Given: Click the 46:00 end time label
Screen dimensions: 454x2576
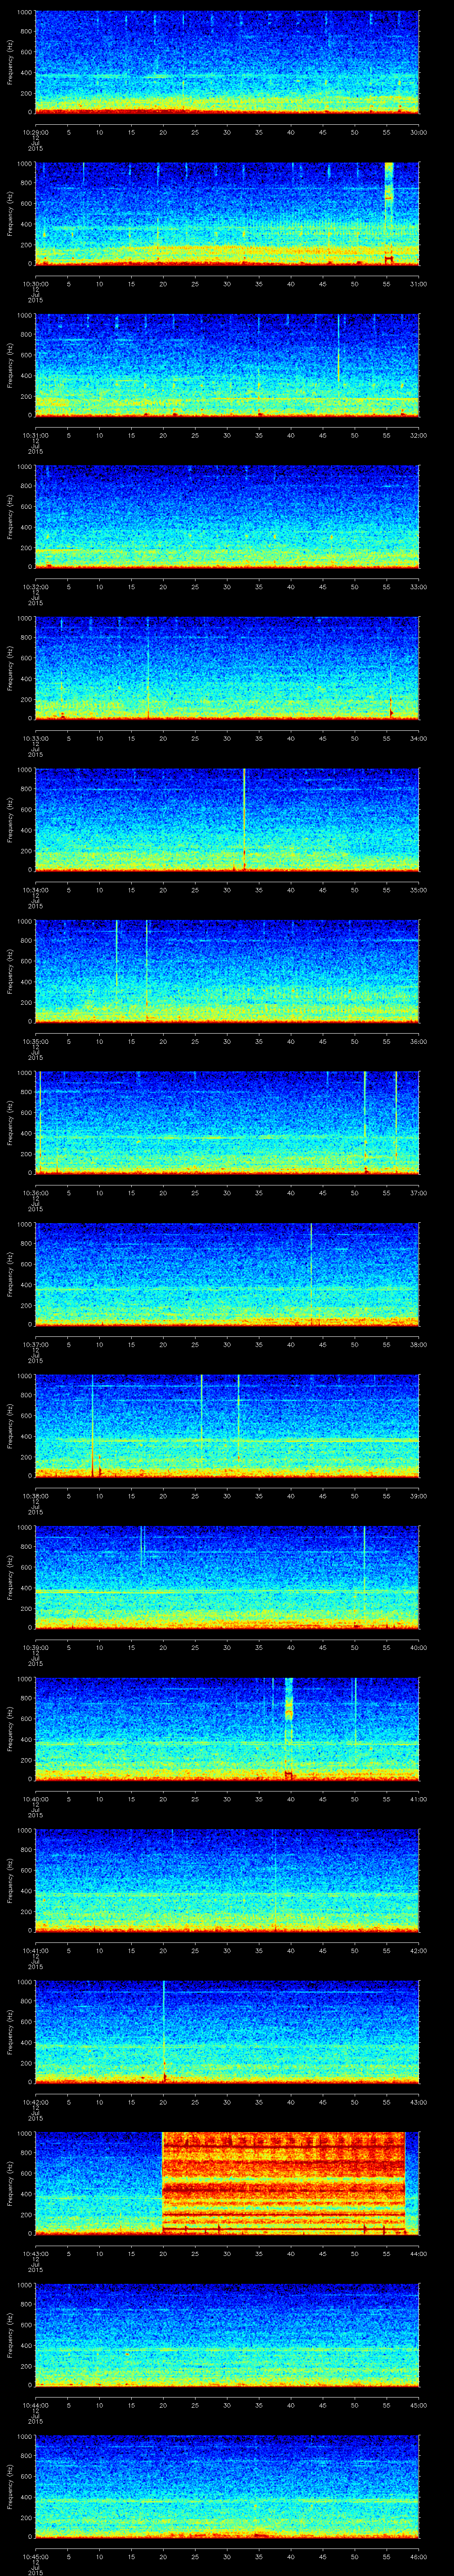Looking at the screenshot, I should pos(418,2556).
